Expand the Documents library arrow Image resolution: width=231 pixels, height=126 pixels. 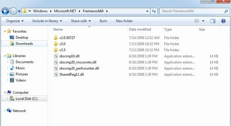[x=8, y=62]
